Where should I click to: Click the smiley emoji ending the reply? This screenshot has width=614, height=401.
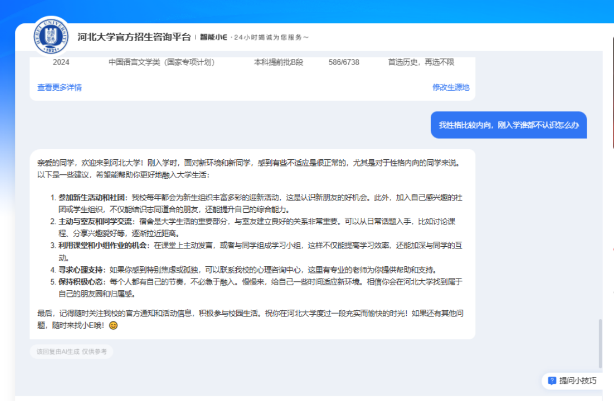pos(114,325)
